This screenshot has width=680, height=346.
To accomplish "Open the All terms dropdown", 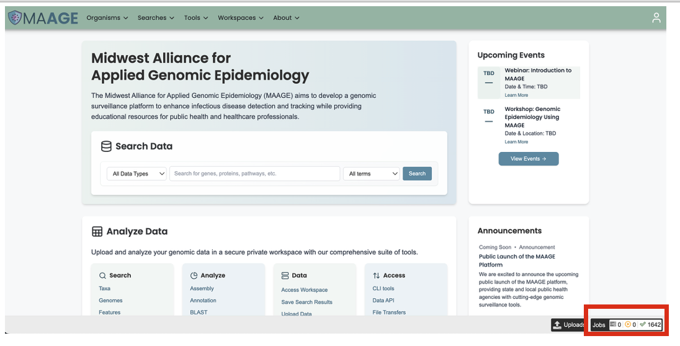I will click(371, 174).
